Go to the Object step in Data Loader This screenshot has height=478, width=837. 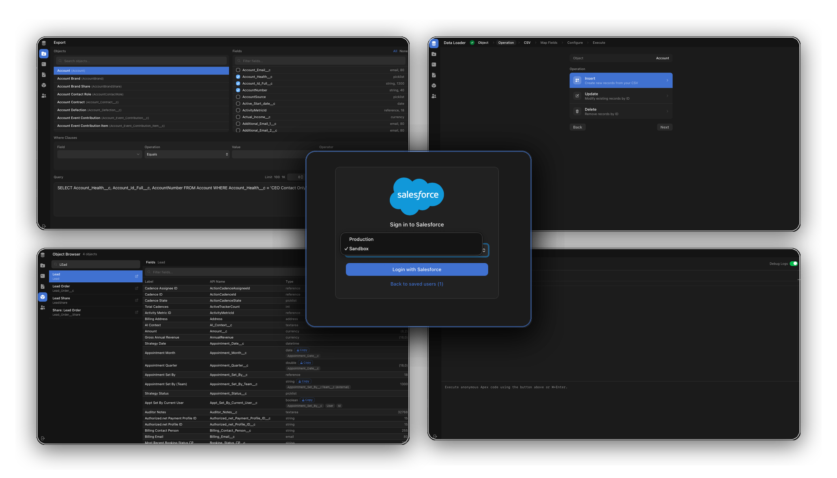483,43
